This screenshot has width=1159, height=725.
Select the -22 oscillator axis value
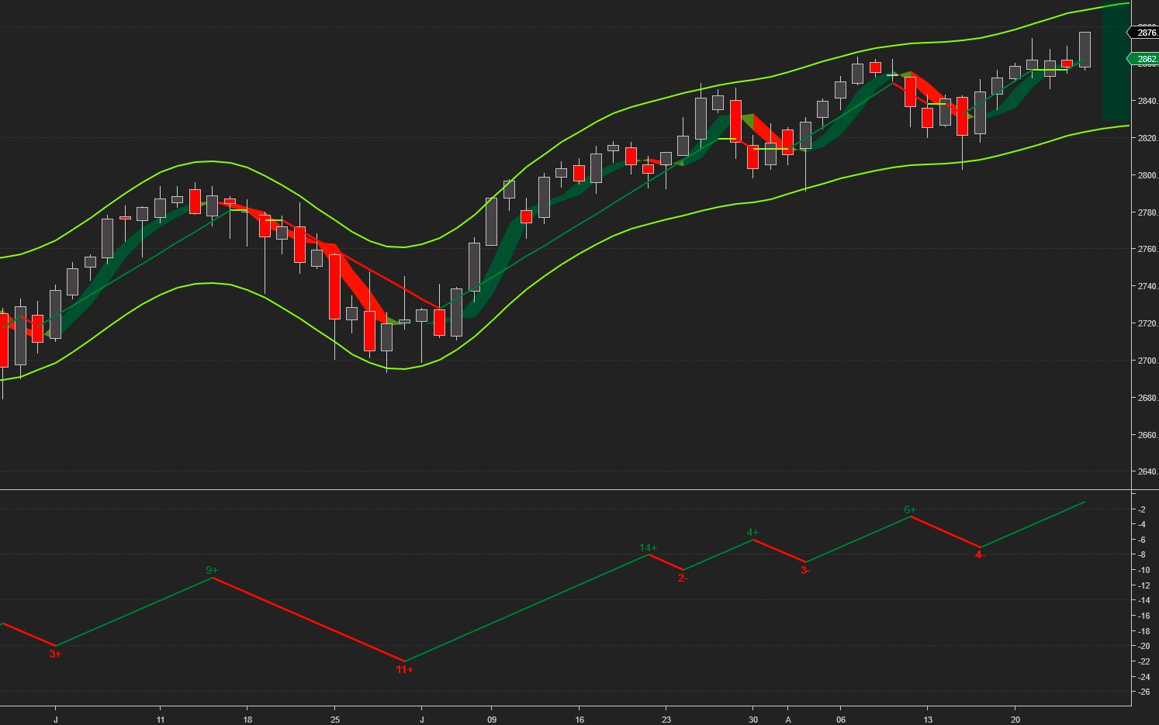[1145, 661]
